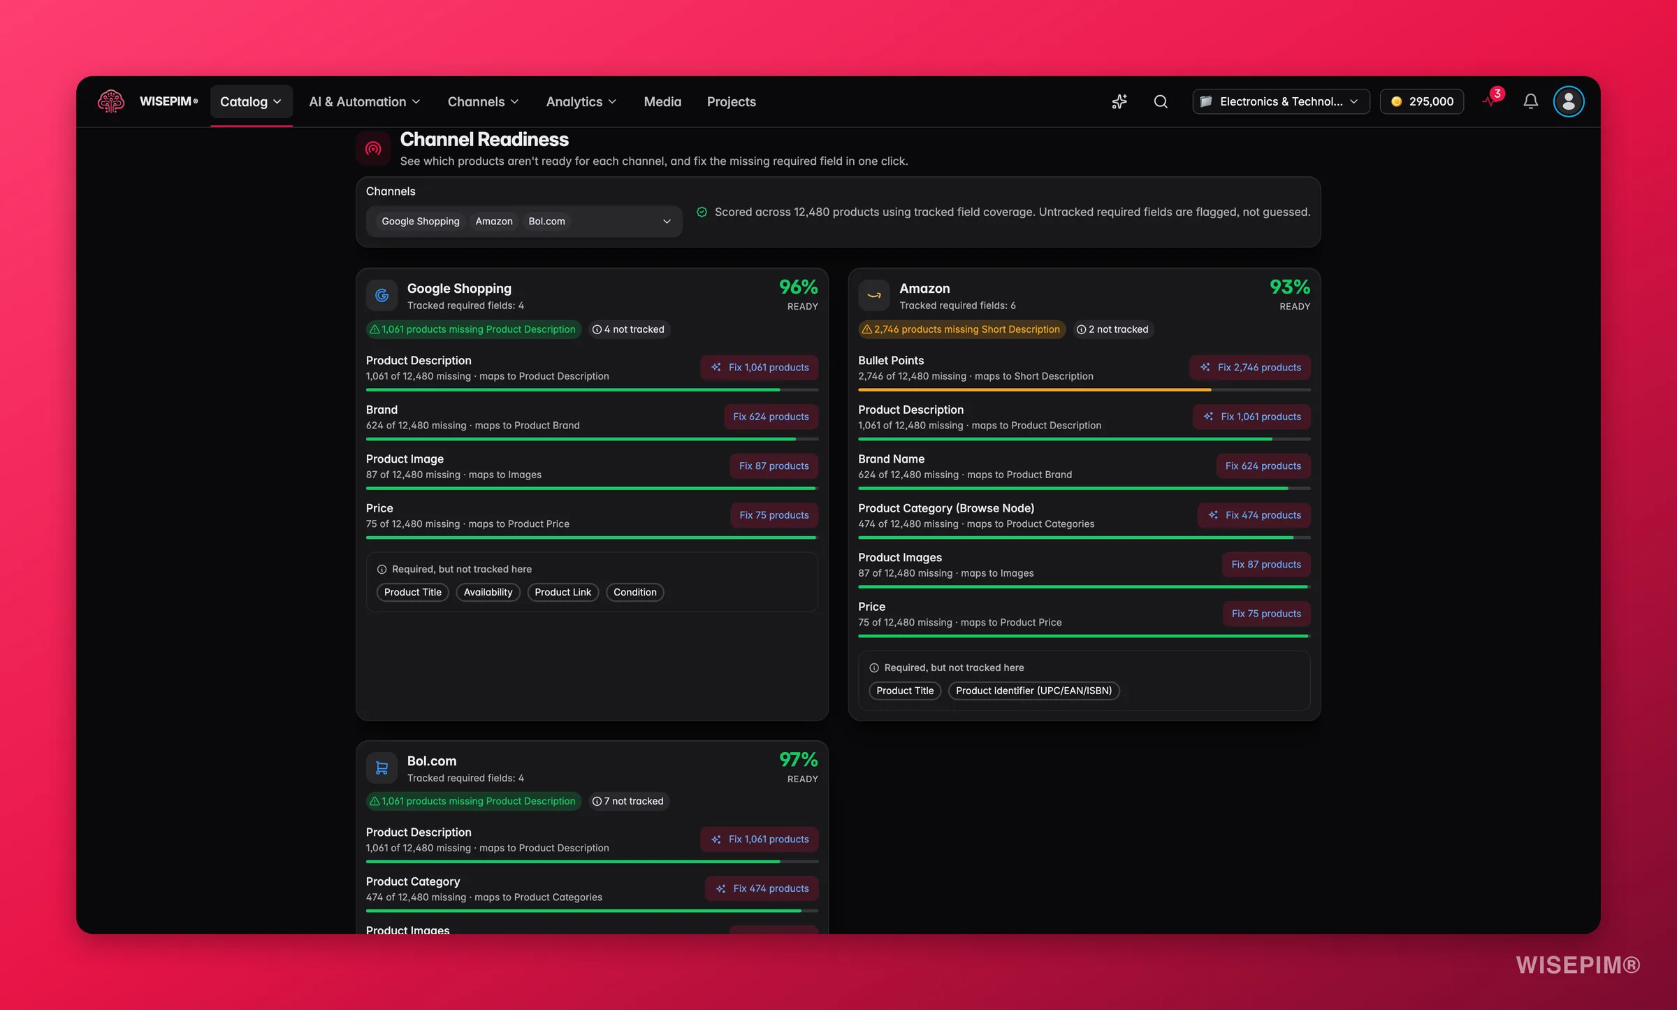
Task: Click the Availability chip
Action: click(x=488, y=592)
